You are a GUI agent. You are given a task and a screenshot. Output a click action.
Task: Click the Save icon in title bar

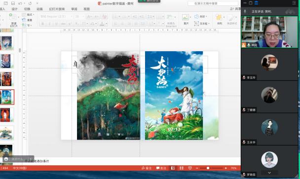click(x=13, y=3)
